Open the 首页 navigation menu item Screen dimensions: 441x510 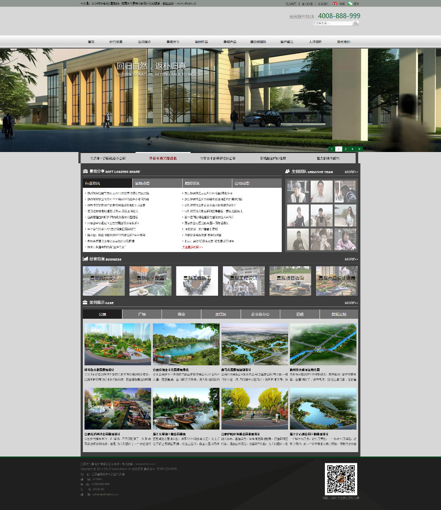pos(91,42)
